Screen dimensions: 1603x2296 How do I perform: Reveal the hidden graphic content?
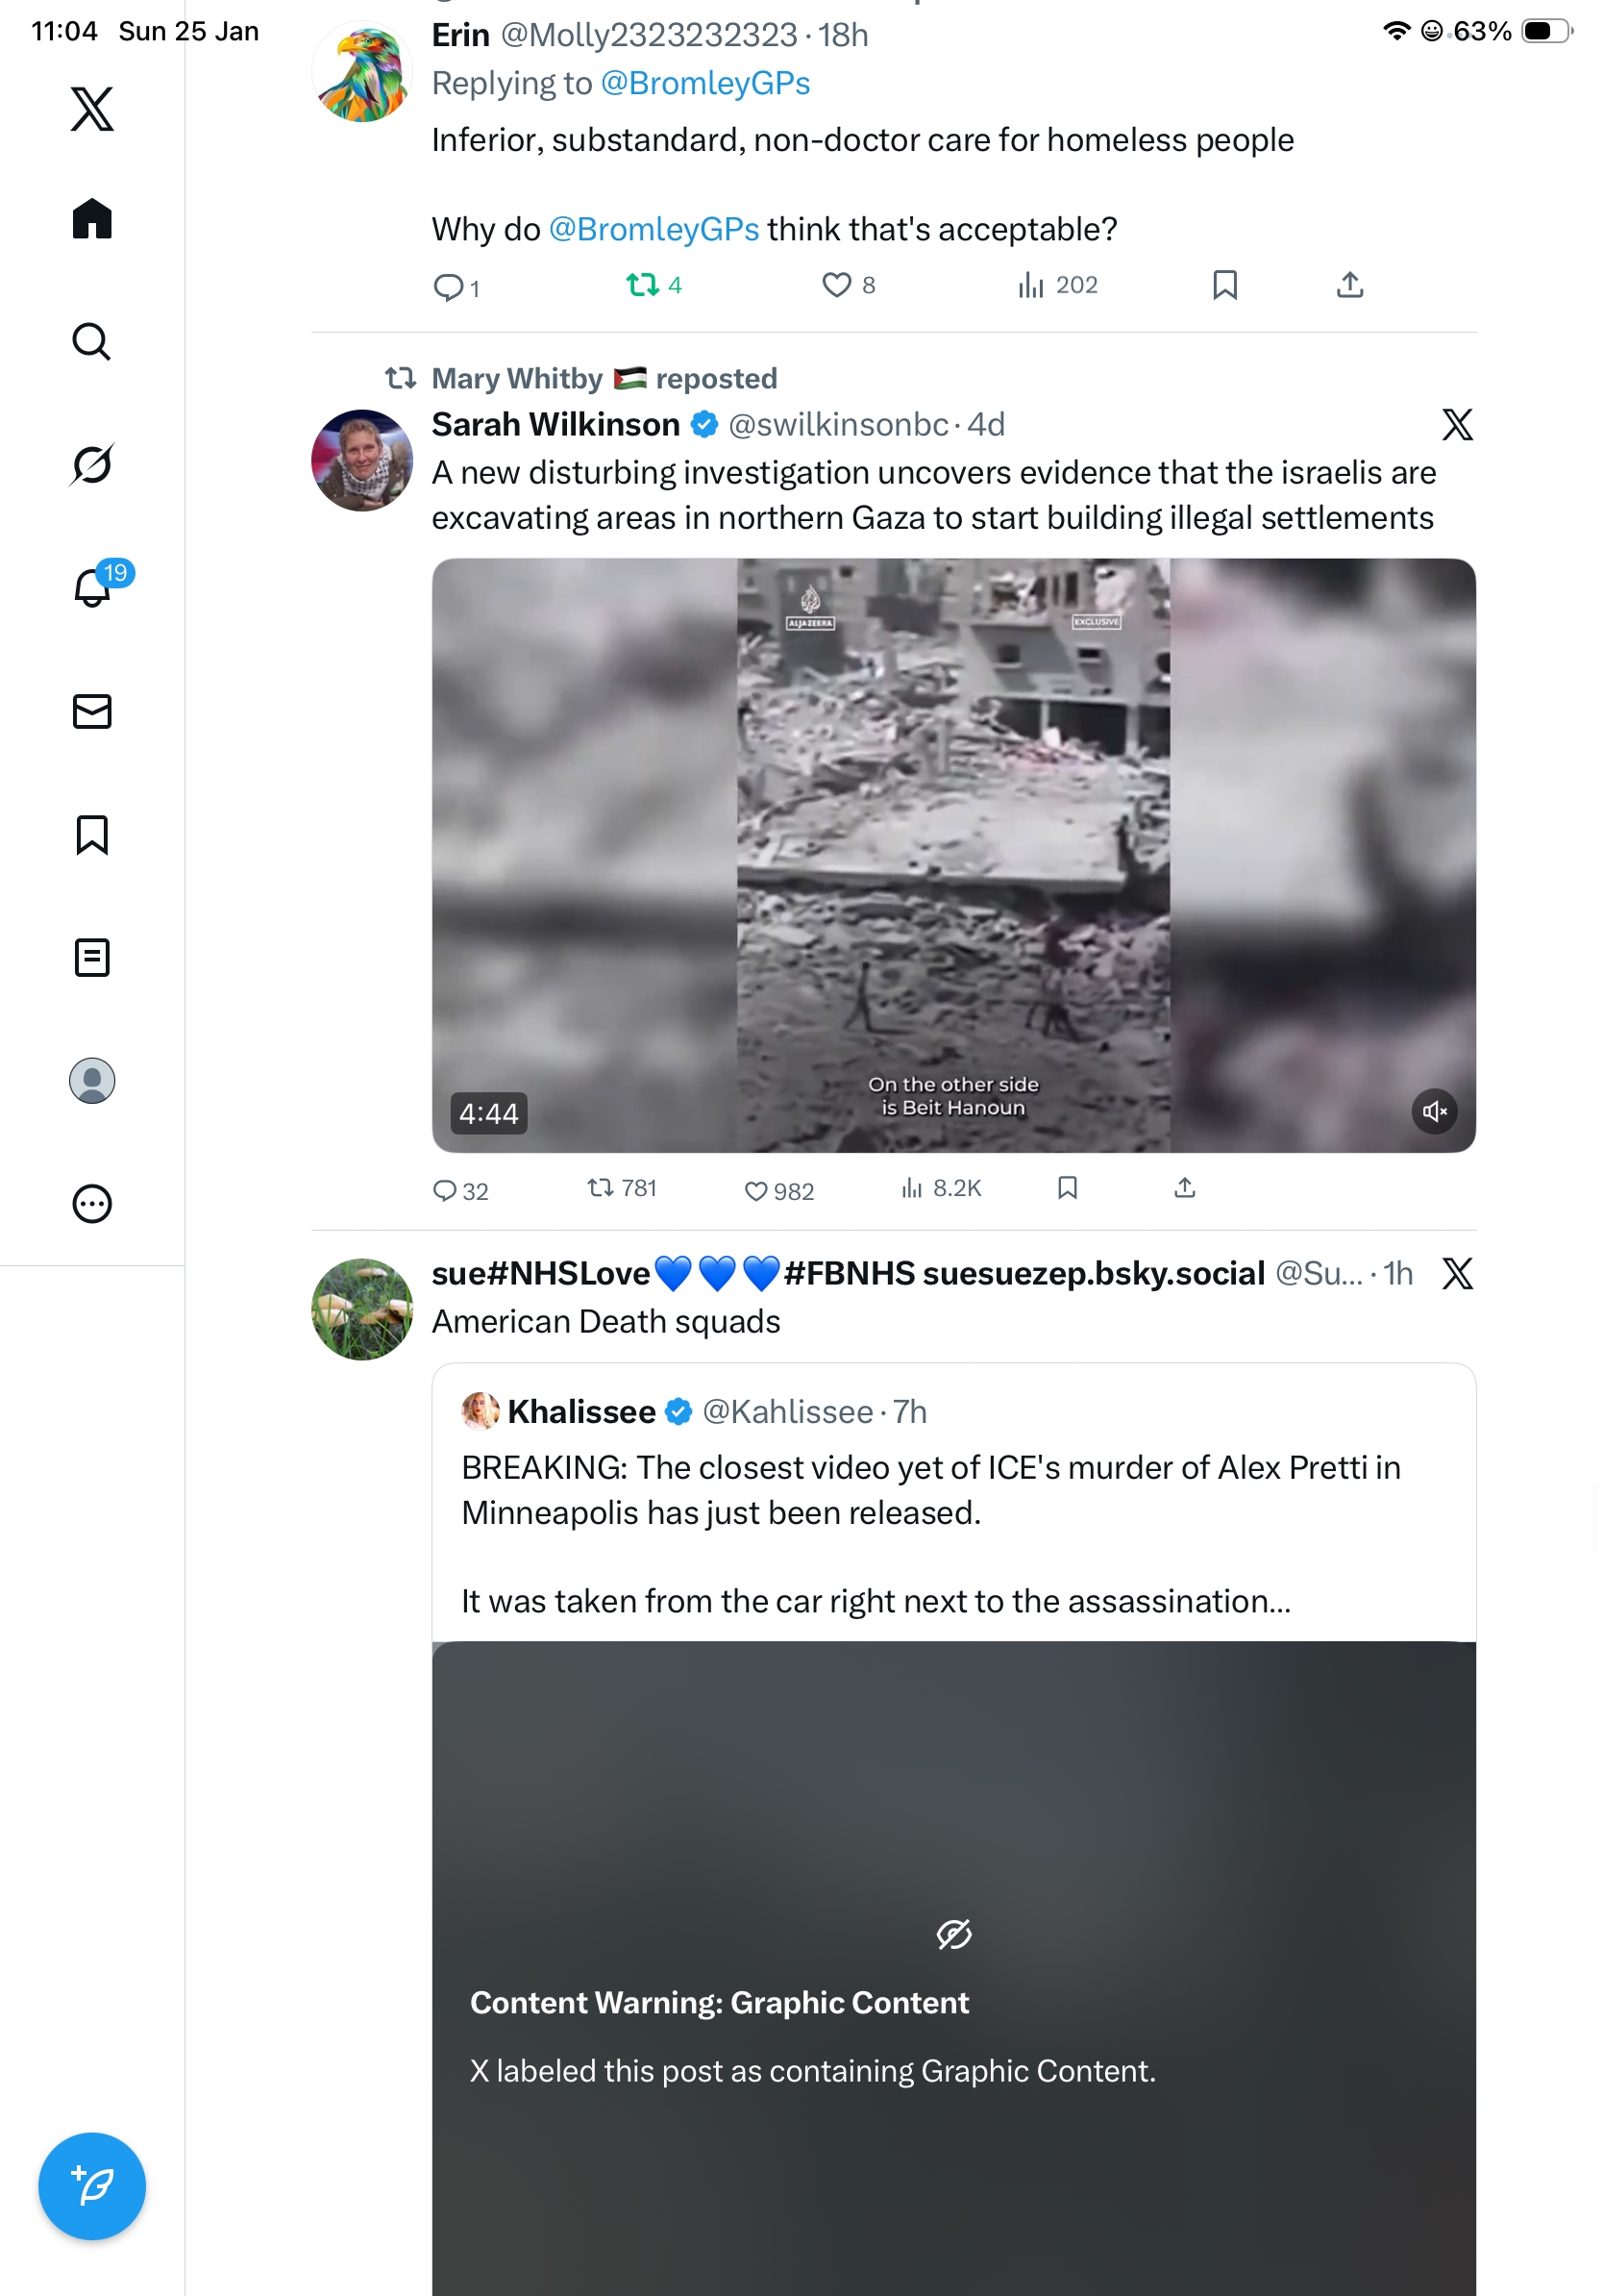click(953, 1934)
